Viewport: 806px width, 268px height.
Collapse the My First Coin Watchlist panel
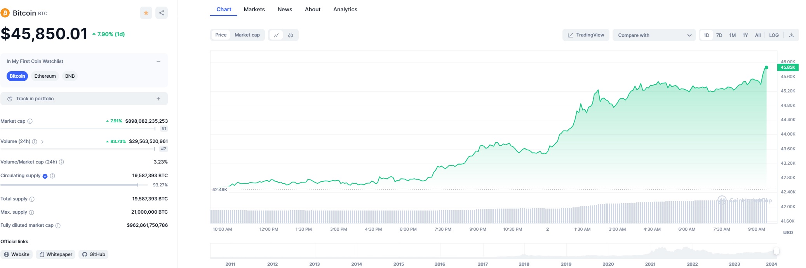(x=158, y=61)
